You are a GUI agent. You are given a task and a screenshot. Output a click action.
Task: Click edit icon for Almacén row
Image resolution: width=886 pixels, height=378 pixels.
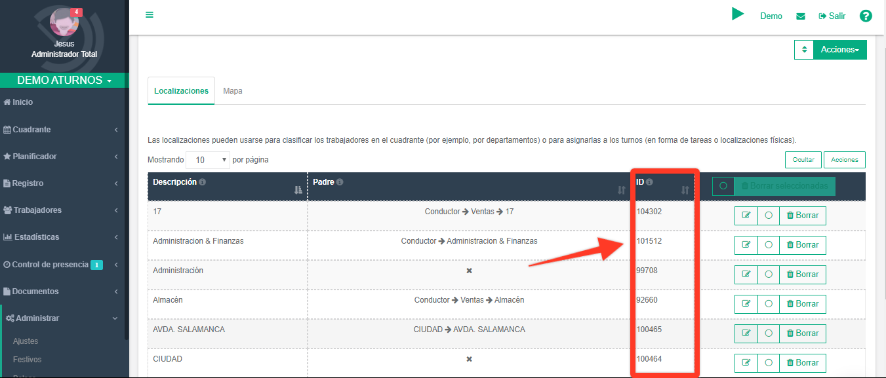pyautogui.click(x=746, y=304)
